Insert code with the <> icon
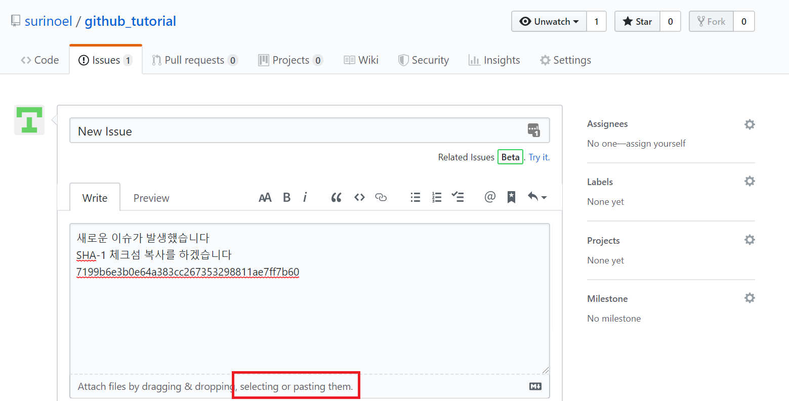789x401 pixels. coord(359,197)
